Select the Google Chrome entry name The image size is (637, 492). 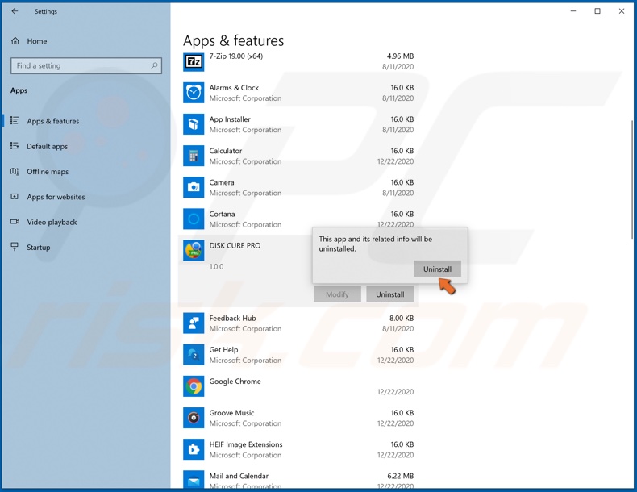(235, 381)
